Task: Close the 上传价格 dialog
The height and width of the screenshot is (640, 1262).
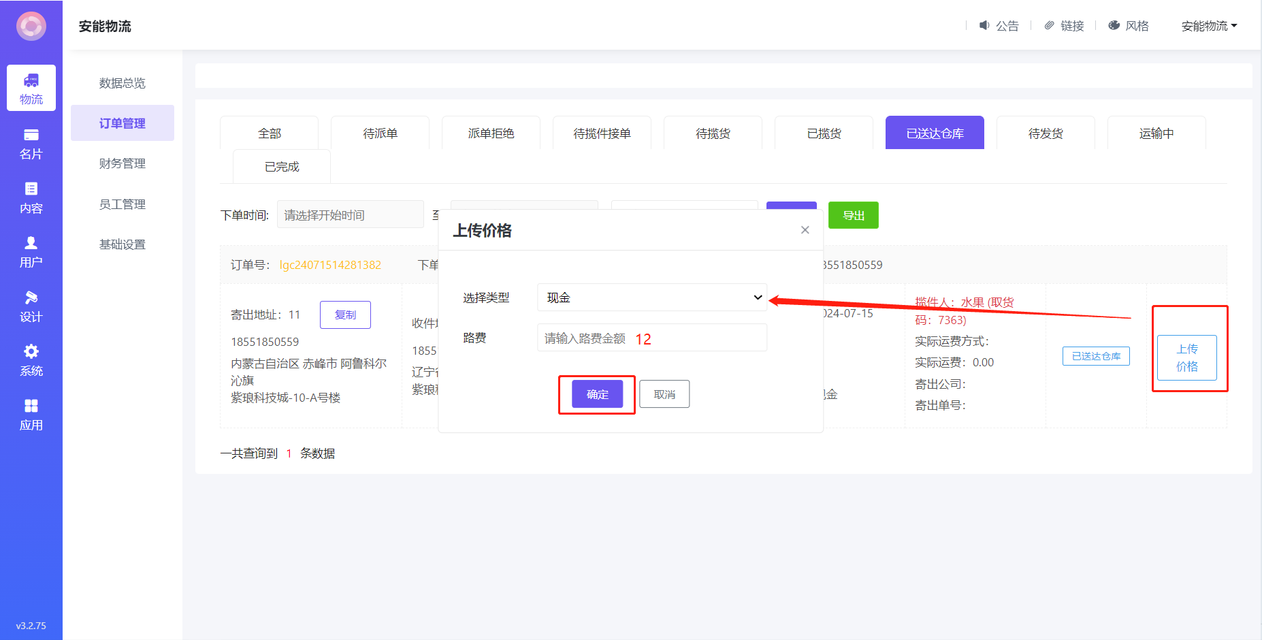Action: (x=805, y=230)
